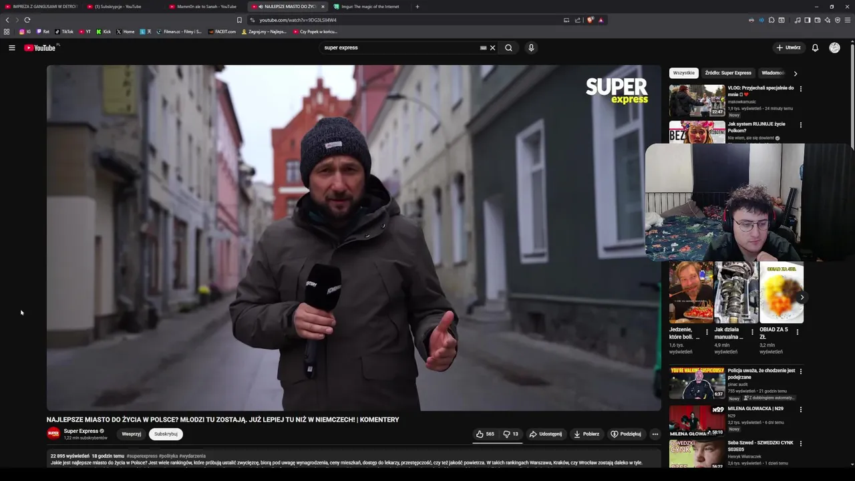Screen dimensions: 855x481
Task: Open options for MILENA GŁOWACKA N29 video
Action: click(x=801, y=409)
